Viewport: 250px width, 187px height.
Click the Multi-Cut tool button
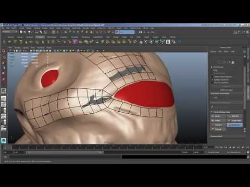[234, 116]
